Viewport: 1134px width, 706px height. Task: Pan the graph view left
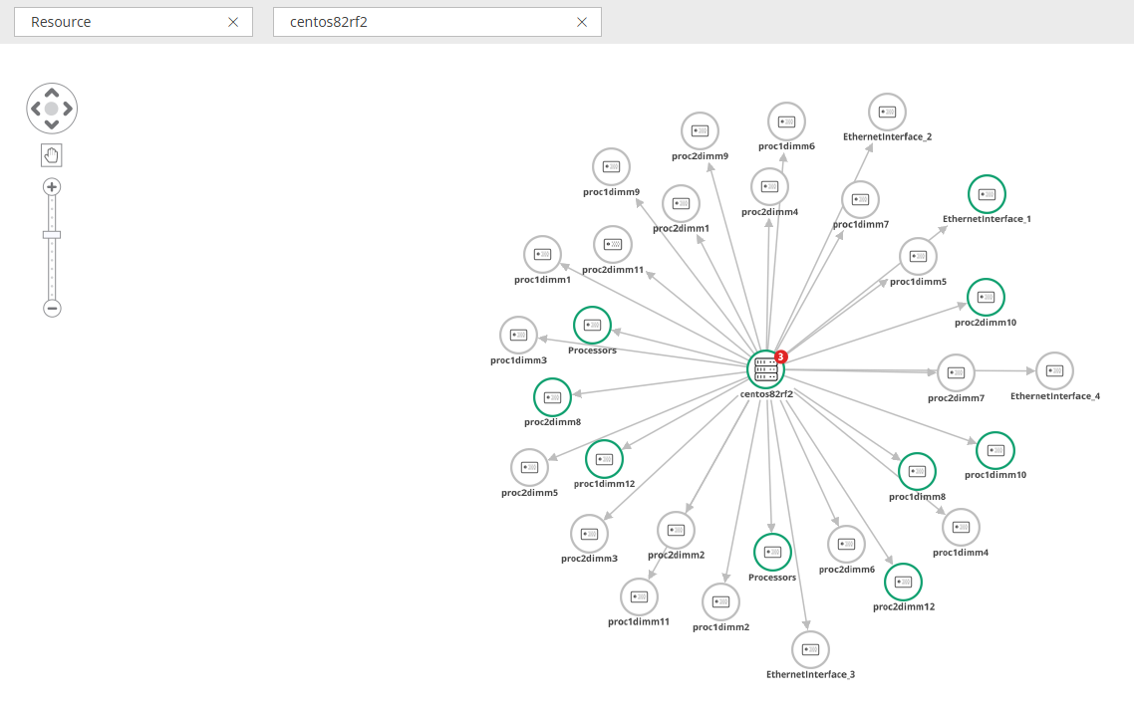coord(36,109)
